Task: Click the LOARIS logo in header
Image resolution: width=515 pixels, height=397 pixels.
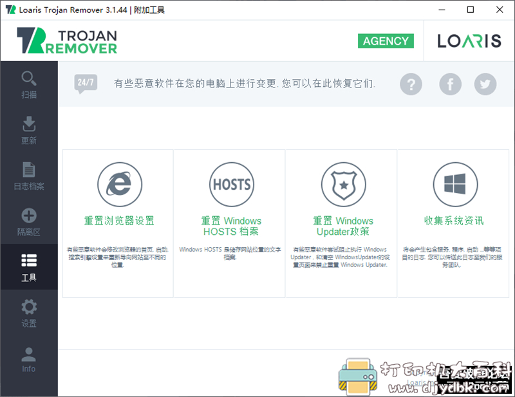Action: point(469,41)
